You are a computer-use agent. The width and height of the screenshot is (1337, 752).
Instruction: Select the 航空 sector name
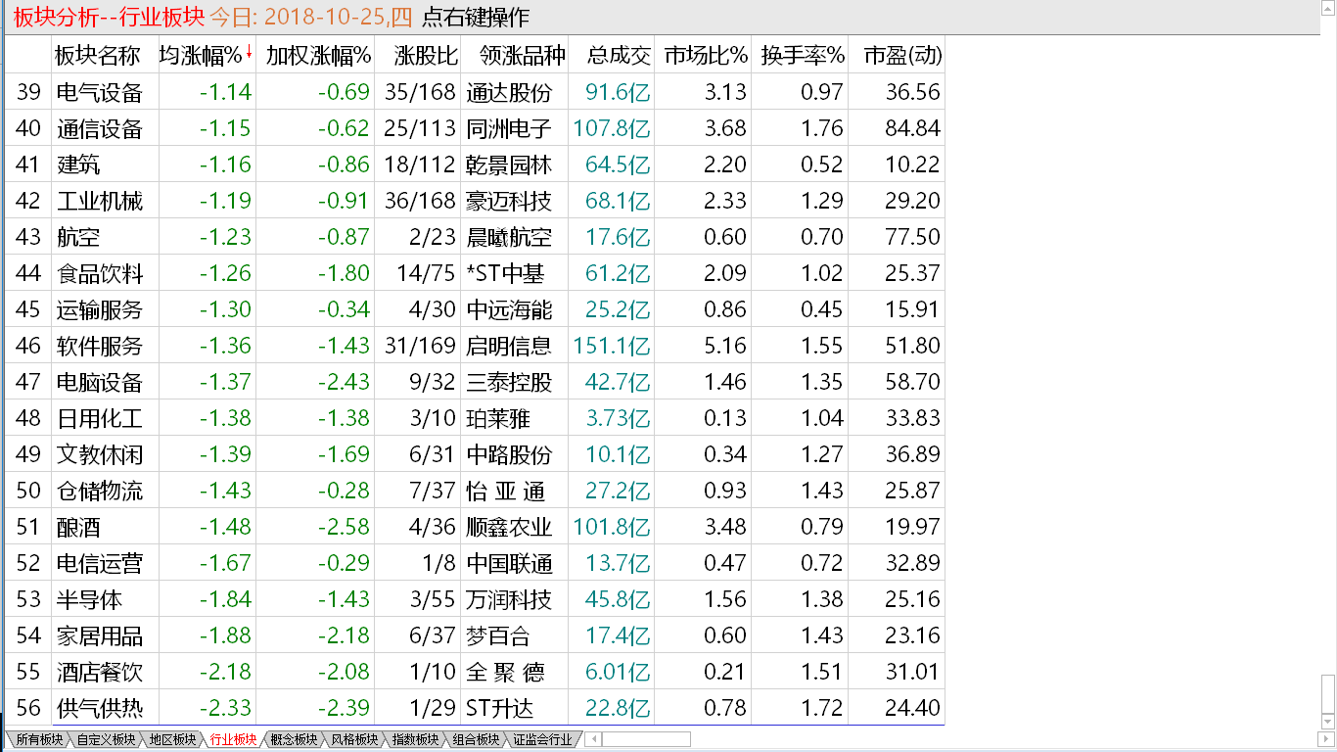point(78,237)
